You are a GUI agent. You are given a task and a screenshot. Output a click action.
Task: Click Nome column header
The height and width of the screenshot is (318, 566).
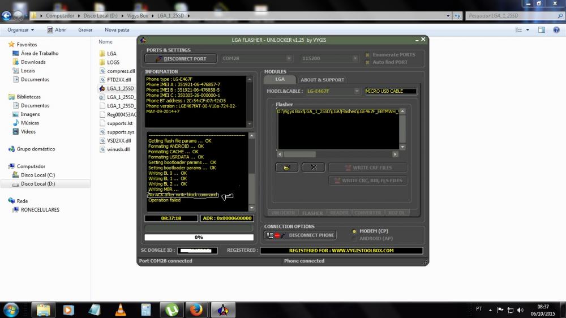pos(105,42)
